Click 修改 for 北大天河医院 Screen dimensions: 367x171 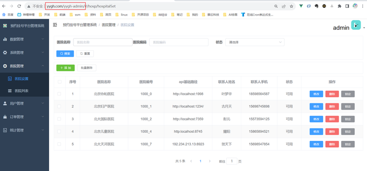(316, 144)
